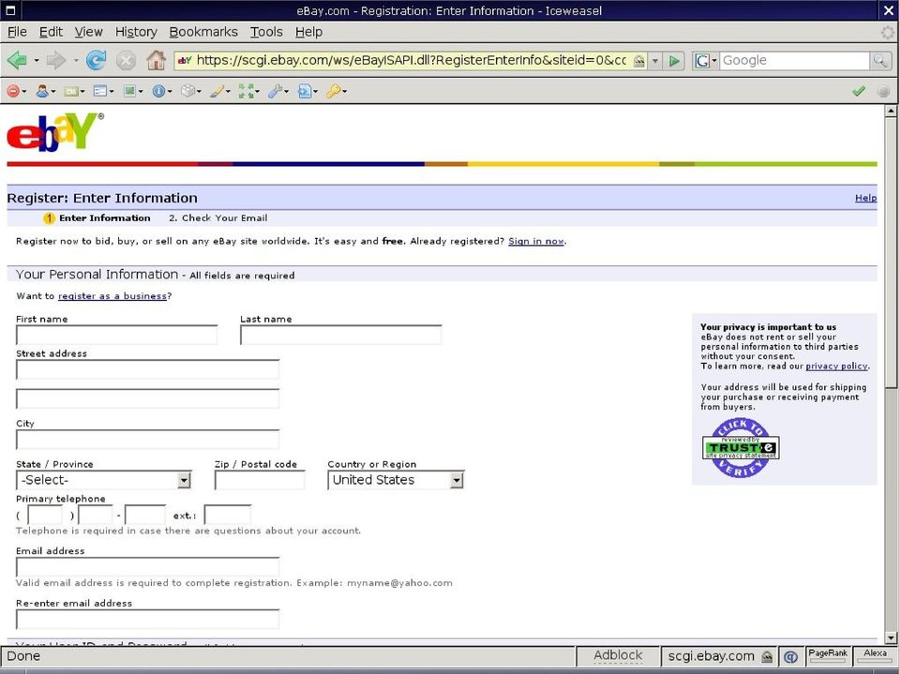Open the privacy policy link
This screenshot has width=899, height=674.
tap(836, 367)
